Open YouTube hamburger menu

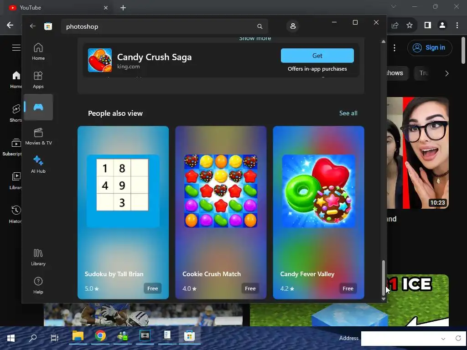pos(16,47)
